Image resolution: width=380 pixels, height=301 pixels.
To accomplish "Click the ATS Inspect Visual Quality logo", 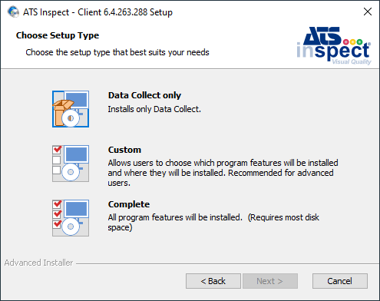I will pyautogui.click(x=334, y=46).
